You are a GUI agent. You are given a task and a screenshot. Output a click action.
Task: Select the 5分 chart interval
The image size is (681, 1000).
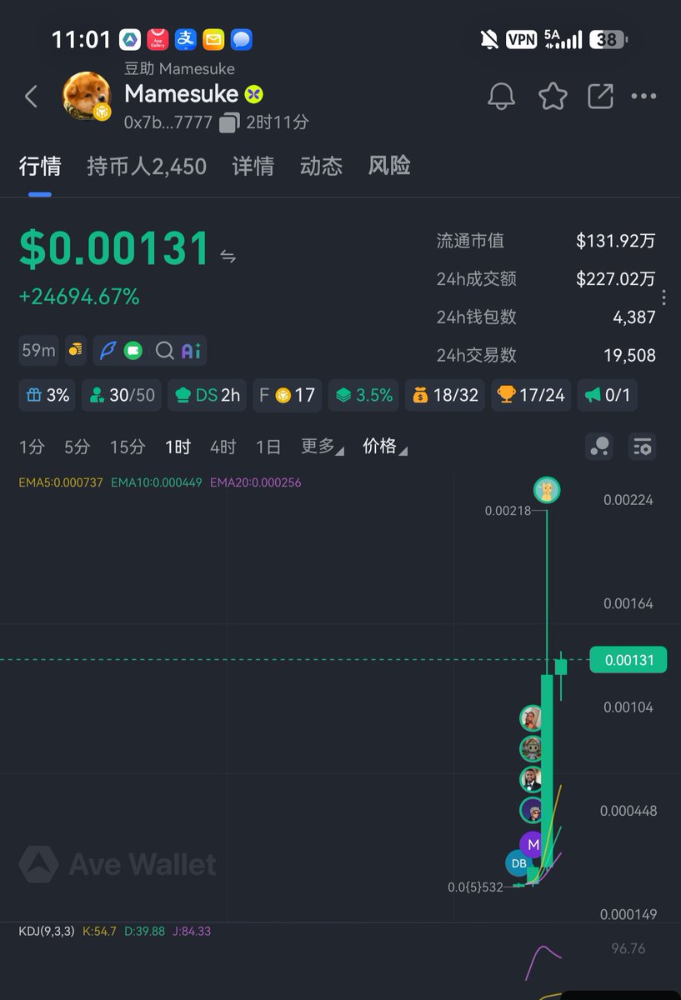click(x=77, y=447)
